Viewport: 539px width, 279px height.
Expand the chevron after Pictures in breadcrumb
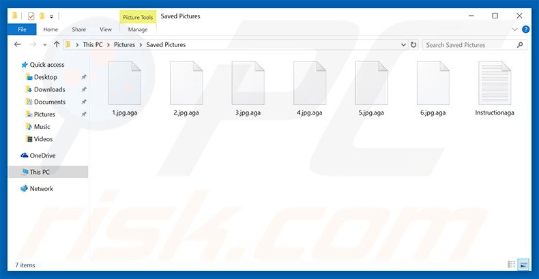tap(141, 44)
